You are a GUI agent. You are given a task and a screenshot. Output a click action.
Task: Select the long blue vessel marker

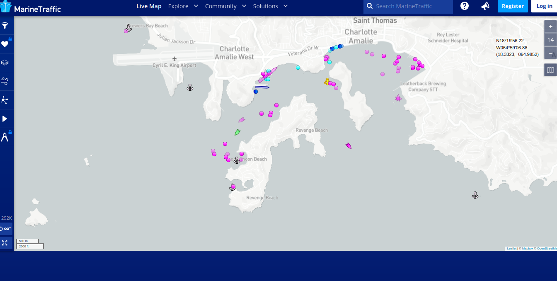pos(262,87)
